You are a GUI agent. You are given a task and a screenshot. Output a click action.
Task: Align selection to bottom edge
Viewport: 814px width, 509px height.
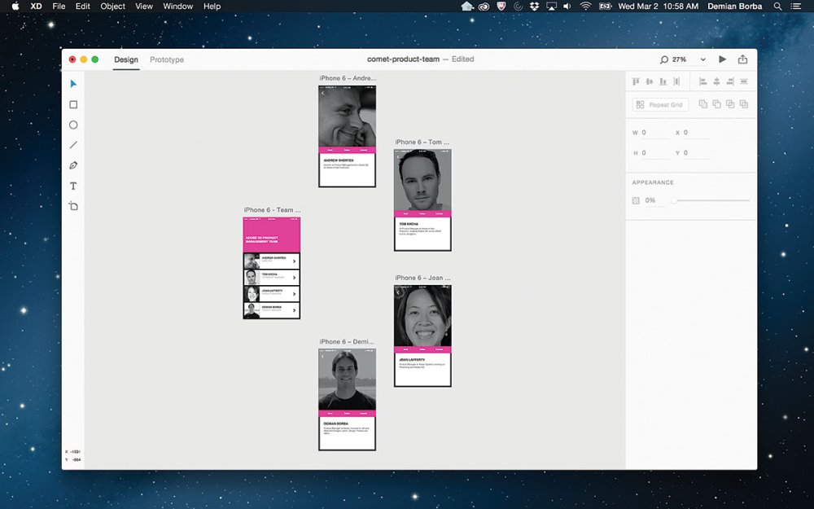663,81
